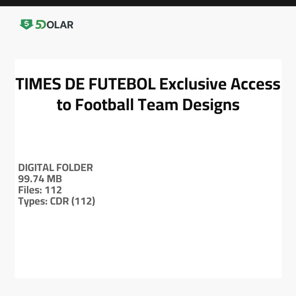Click the 99.74 MB file size text
Screen dimensions: 296x296
click(x=40, y=179)
